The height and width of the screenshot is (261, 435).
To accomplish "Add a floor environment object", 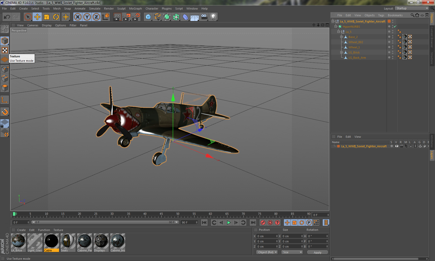I will point(195,17).
